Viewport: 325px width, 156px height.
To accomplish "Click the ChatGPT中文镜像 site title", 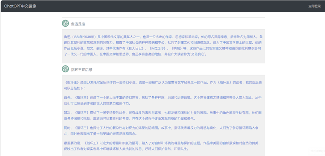I will pos(20,6).
